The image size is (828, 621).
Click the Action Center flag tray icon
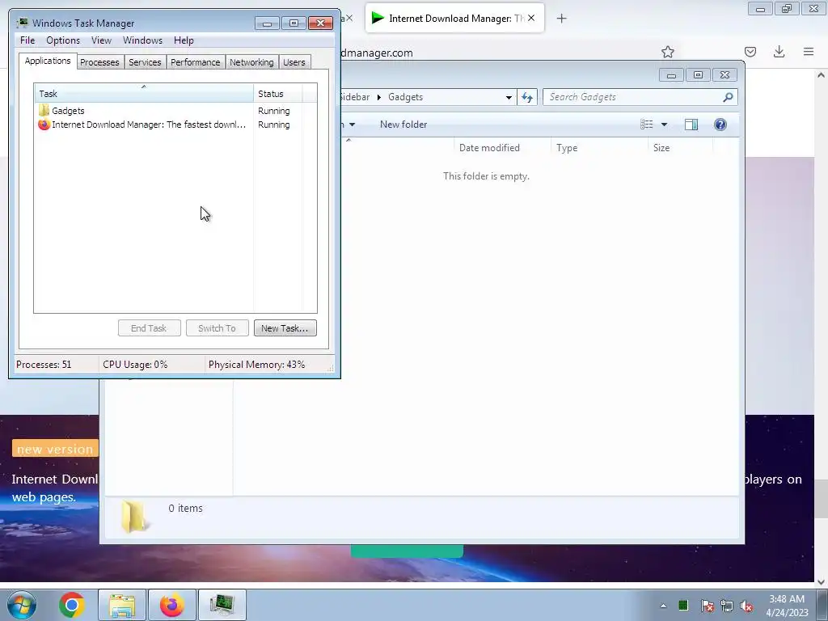coord(707,606)
